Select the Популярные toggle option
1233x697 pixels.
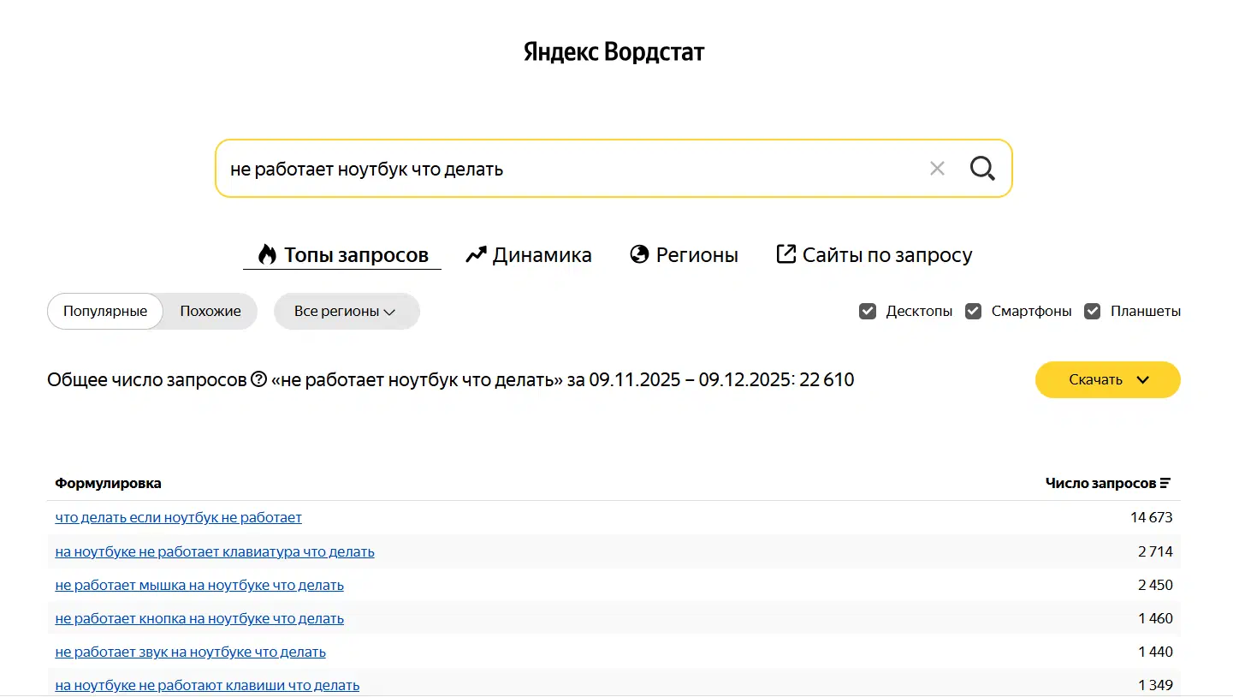pos(105,311)
